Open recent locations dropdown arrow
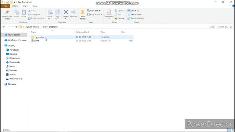Viewport: 235px width, 132px height. click(13, 27)
